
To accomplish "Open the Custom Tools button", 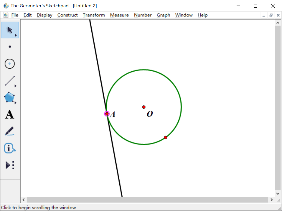I will (x=10, y=165).
